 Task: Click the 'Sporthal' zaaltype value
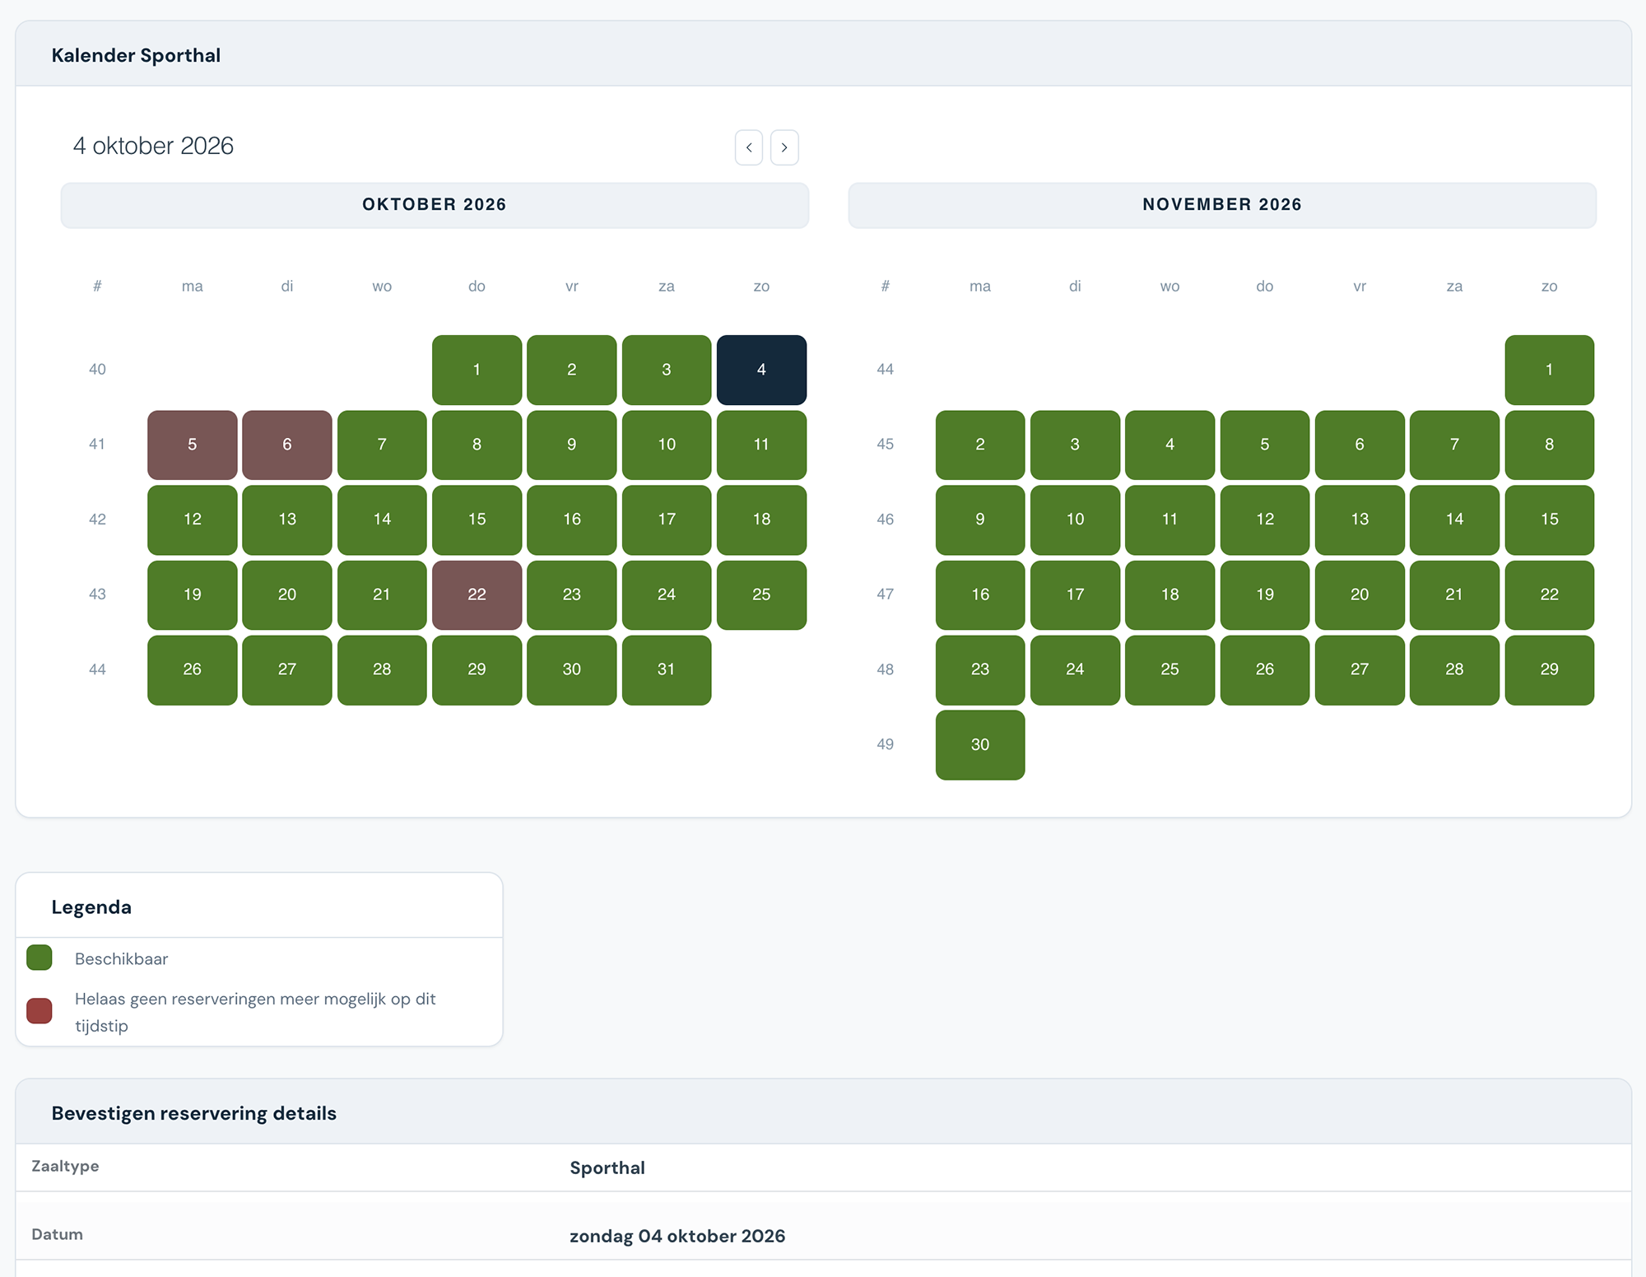[607, 1167]
